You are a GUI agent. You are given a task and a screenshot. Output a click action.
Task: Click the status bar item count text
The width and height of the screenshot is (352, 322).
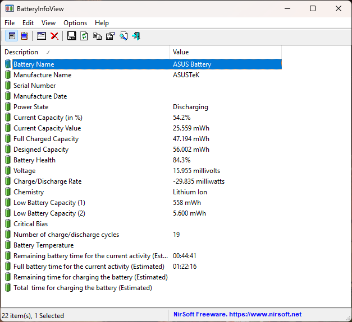33,315
